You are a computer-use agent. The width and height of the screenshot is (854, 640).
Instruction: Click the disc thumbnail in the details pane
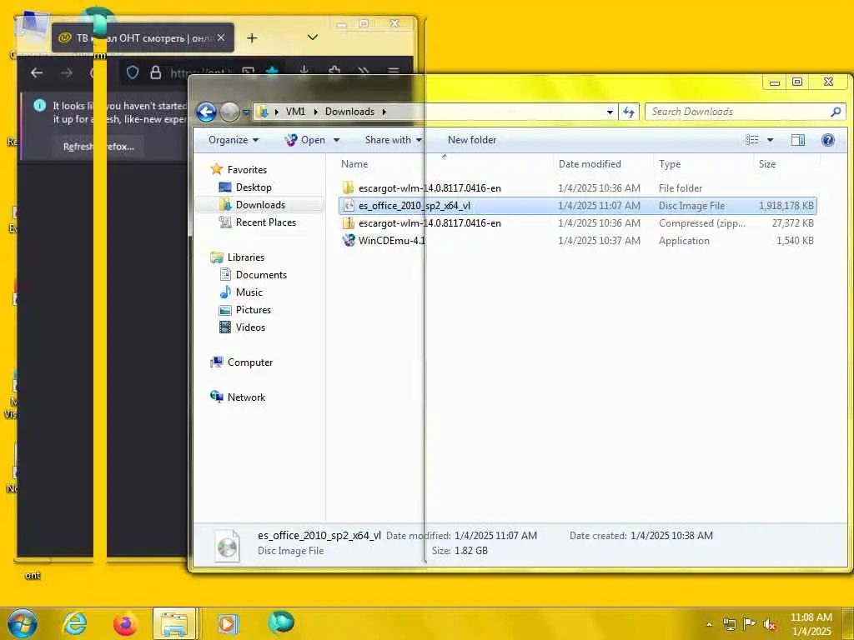[227, 545]
